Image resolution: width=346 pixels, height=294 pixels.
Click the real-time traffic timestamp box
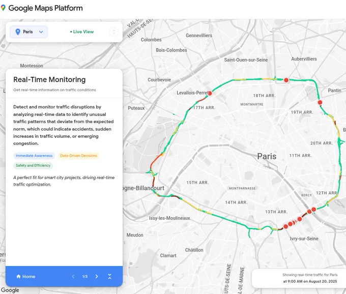coord(299,278)
